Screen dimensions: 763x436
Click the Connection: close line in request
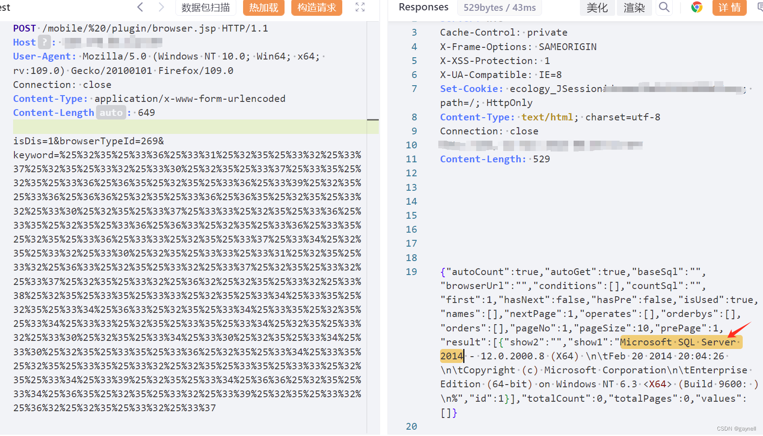[x=62, y=85]
